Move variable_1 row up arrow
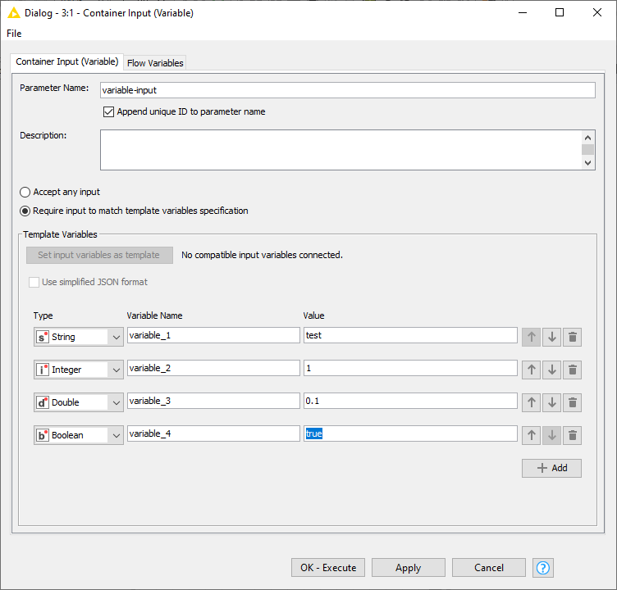The height and width of the screenshot is (590, 617). (531, 337)
